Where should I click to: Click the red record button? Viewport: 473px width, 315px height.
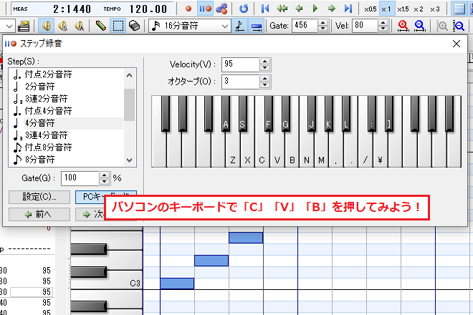(x=188, y=9)
